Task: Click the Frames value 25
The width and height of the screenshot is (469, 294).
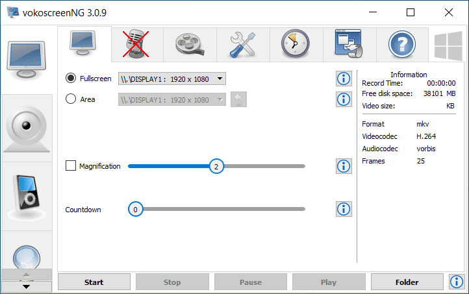Action: tap(420, 161)
